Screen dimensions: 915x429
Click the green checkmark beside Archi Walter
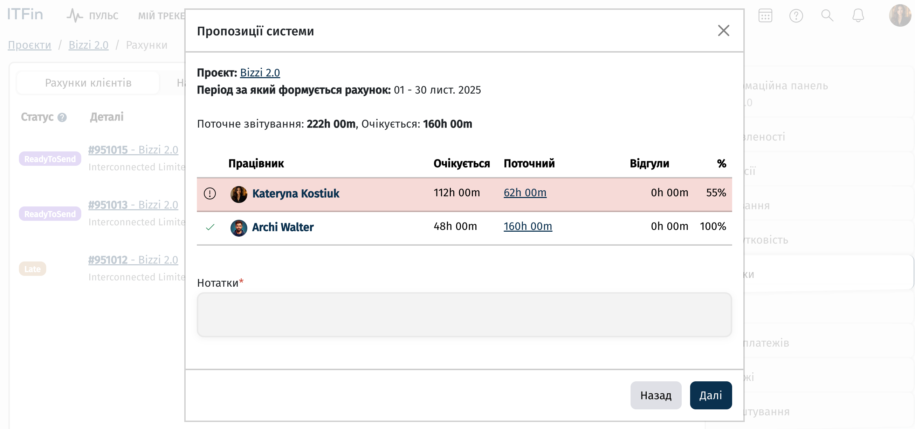pos(210,227)
